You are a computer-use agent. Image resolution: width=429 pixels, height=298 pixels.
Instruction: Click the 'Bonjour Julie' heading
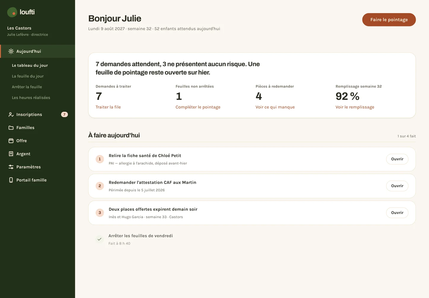[115, 18]
